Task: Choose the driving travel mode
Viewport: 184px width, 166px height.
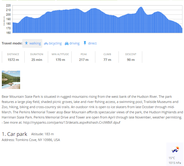Action: coord(72,44)
